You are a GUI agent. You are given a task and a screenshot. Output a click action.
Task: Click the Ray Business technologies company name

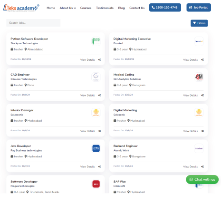pos(26,150)
